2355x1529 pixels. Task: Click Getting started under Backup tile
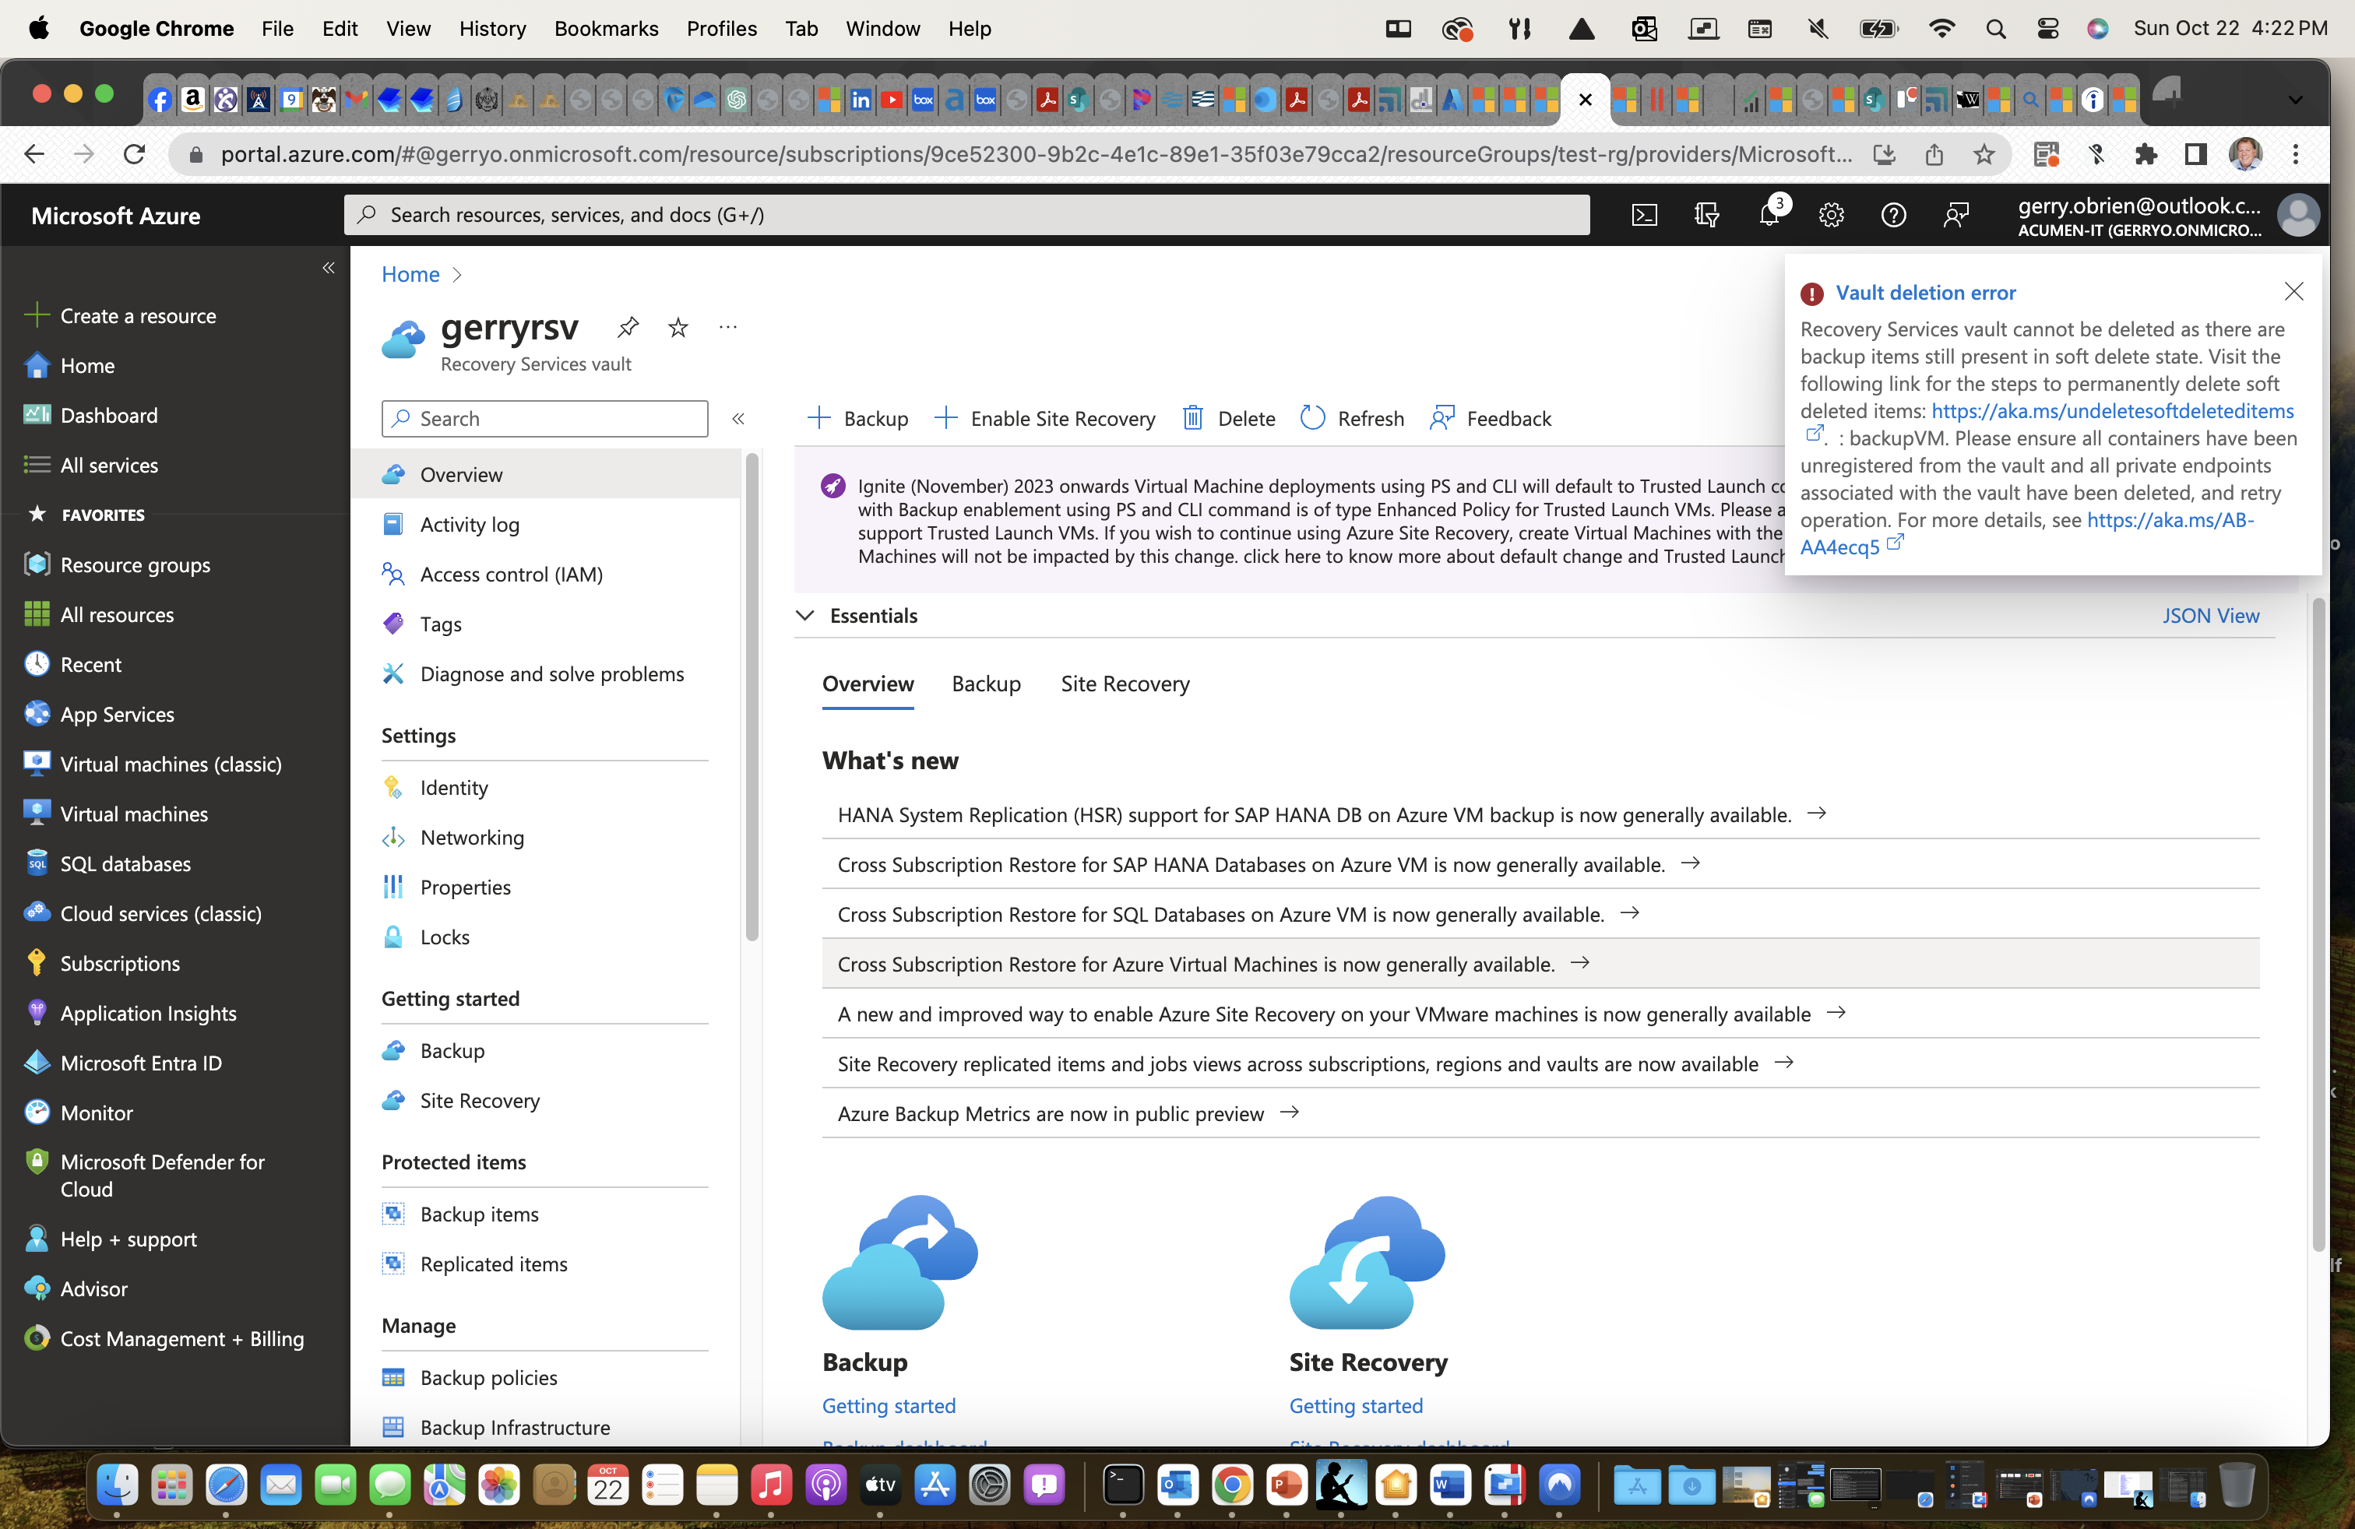tap(889, 1405)
